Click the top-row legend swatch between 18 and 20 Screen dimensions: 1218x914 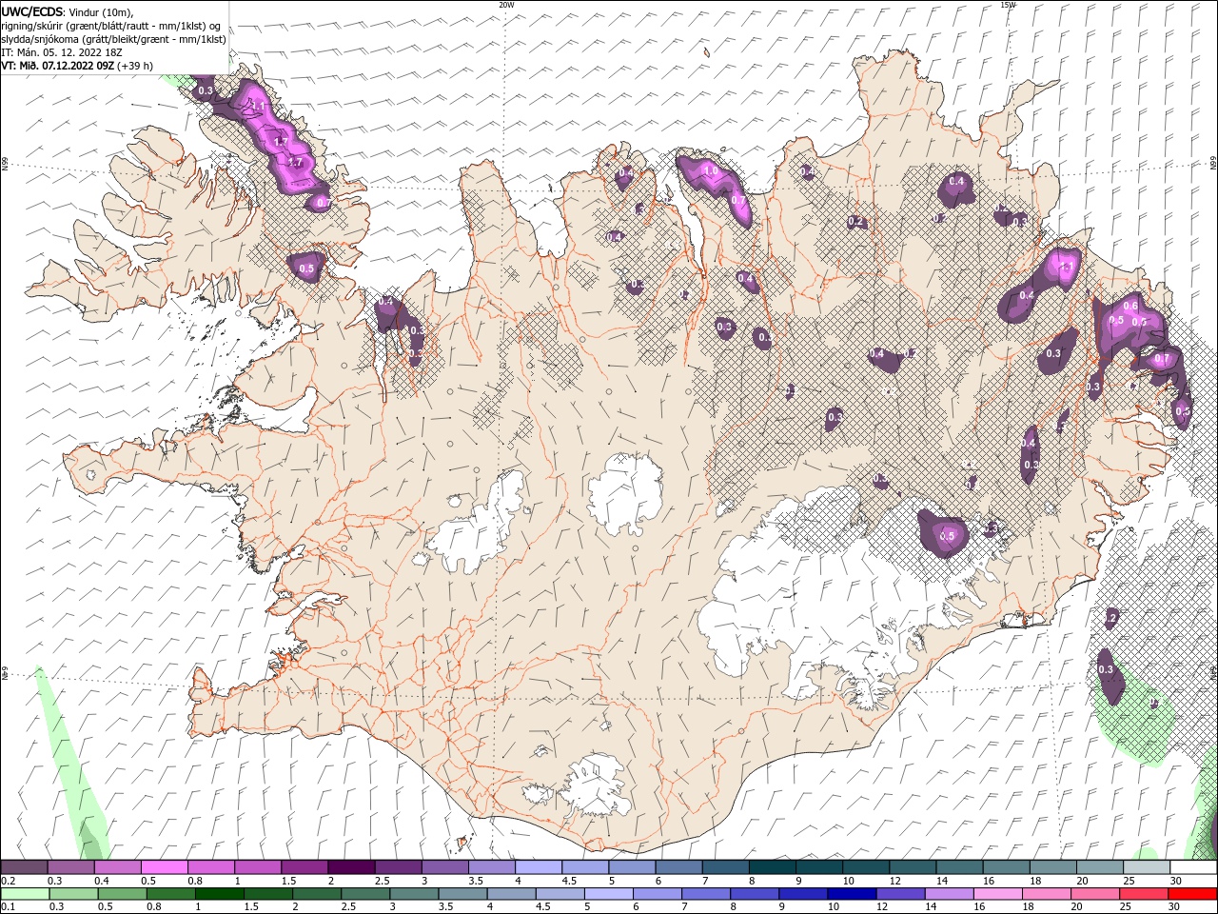coord(1052,867)
